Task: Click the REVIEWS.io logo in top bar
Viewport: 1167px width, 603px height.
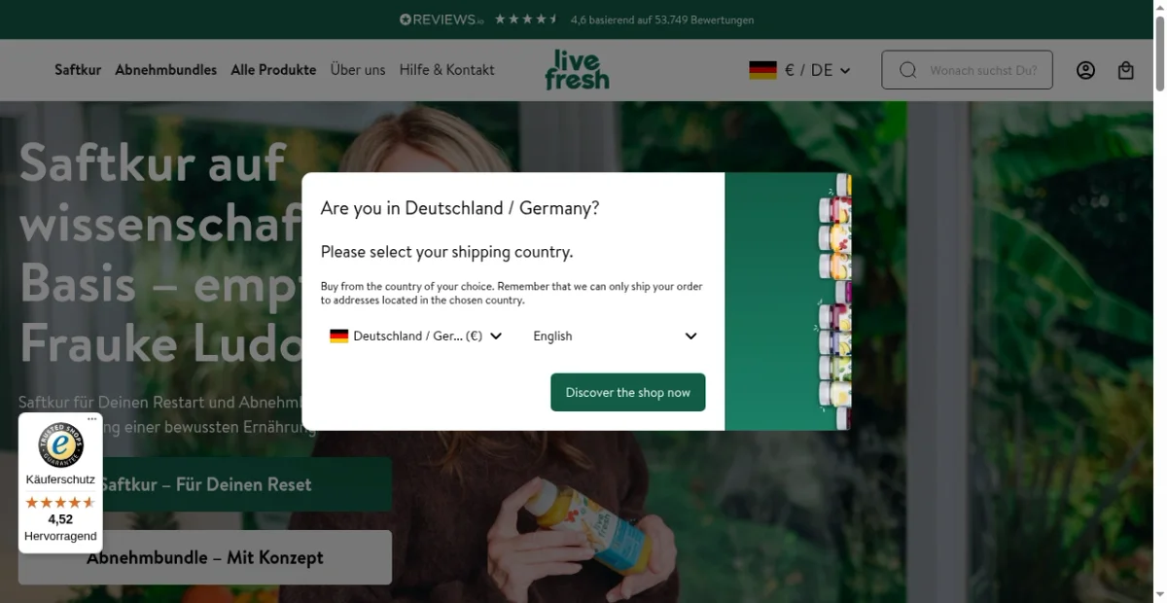Action: coord(442,19)
